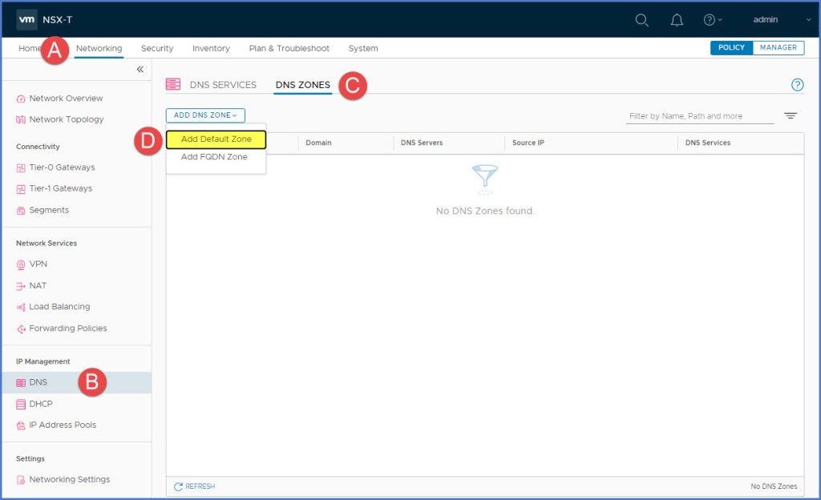Image resolution: width=821 pixels, height=500 pixels.
Task: Open the help question mark in the top bar
Action: point(709,19)
